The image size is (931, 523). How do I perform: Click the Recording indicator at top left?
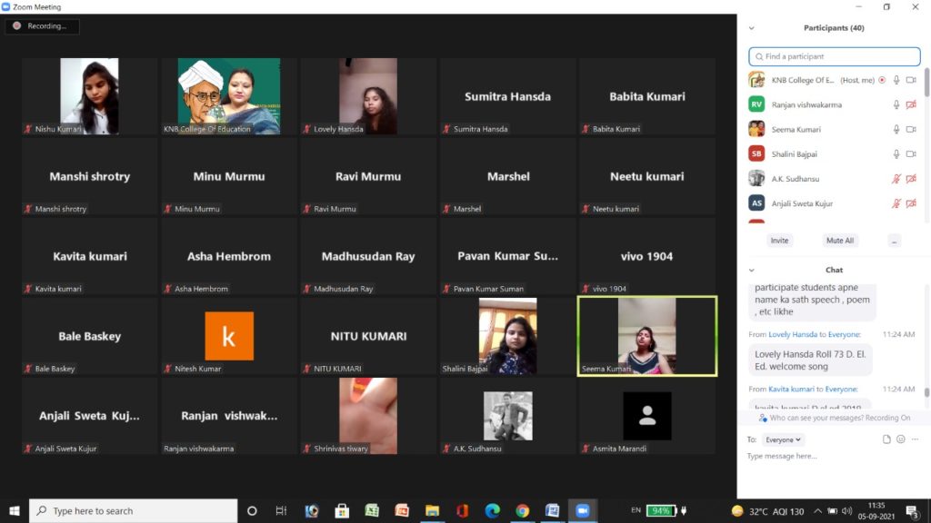tap(42, 26)
